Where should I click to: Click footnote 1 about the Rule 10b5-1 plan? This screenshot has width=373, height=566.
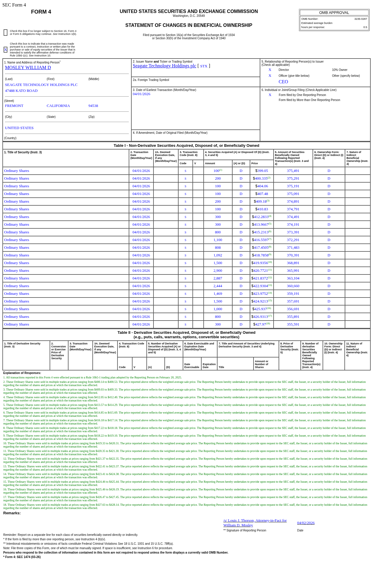tap(93, 378)
